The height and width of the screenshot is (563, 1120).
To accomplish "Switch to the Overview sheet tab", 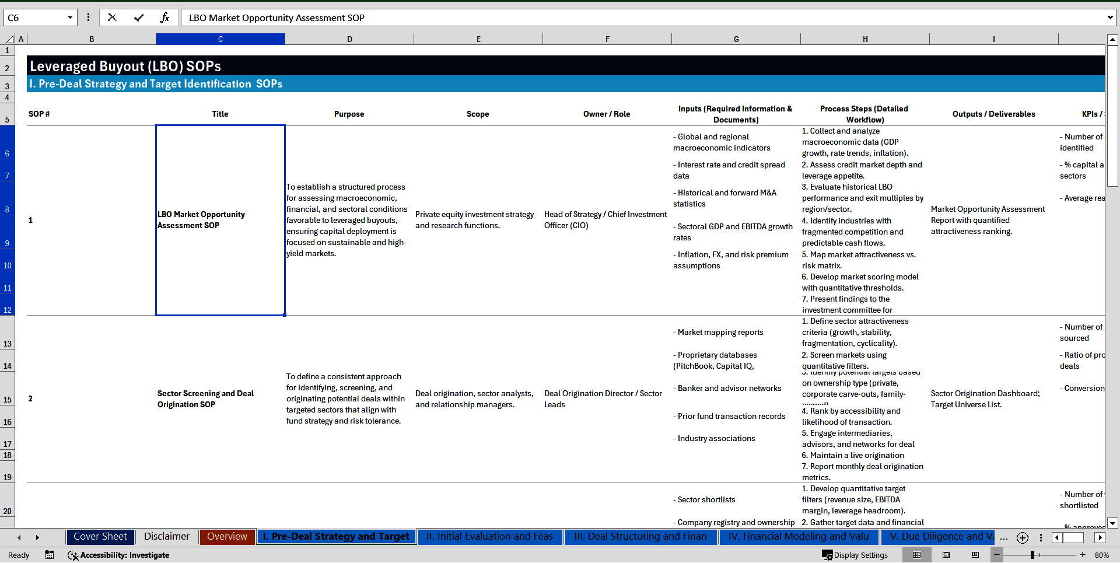I will [x=227, y=537].
